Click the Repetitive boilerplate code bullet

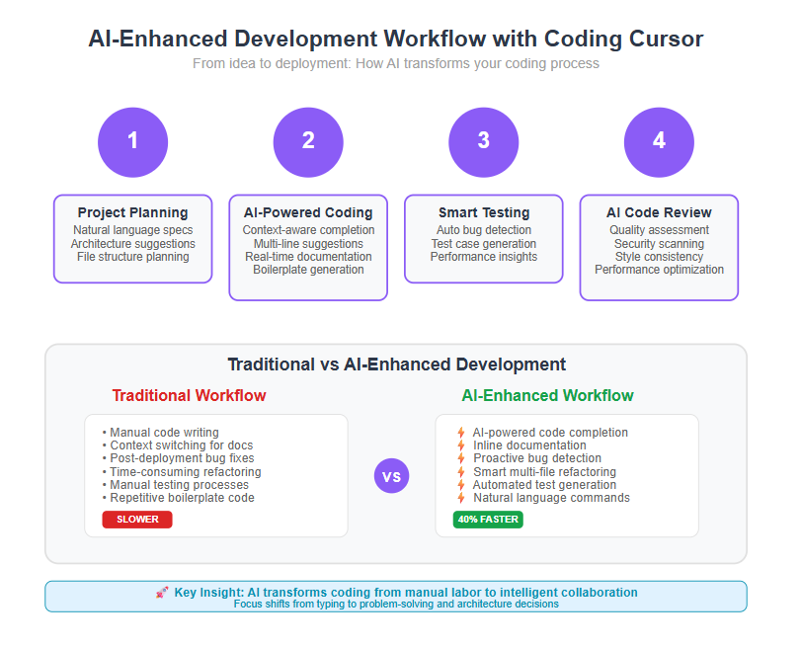[178, 497]
